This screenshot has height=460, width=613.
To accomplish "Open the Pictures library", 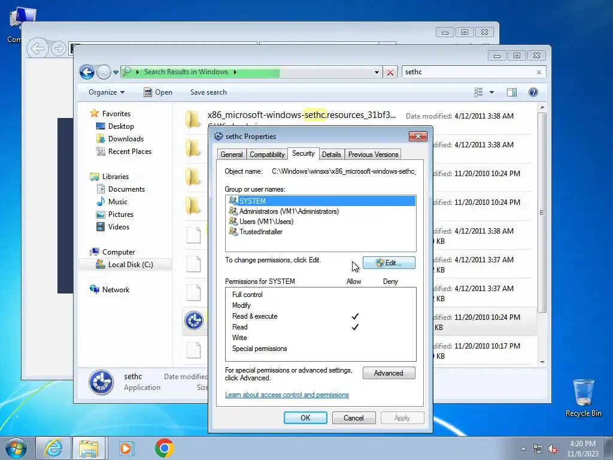I will [x=115, y=214].
